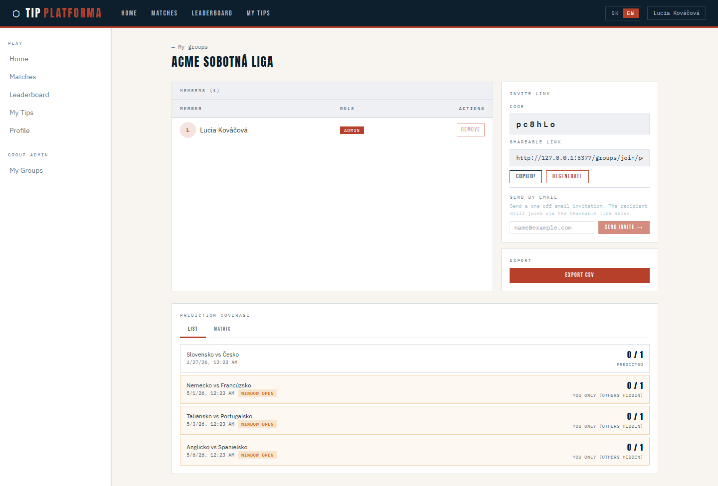Send the email invite
Viewport: 718px width, 486px height.
click(623, 228)
